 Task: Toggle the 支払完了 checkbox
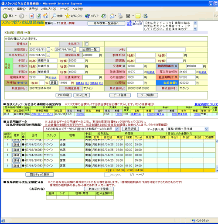click(x=86, y=44)
